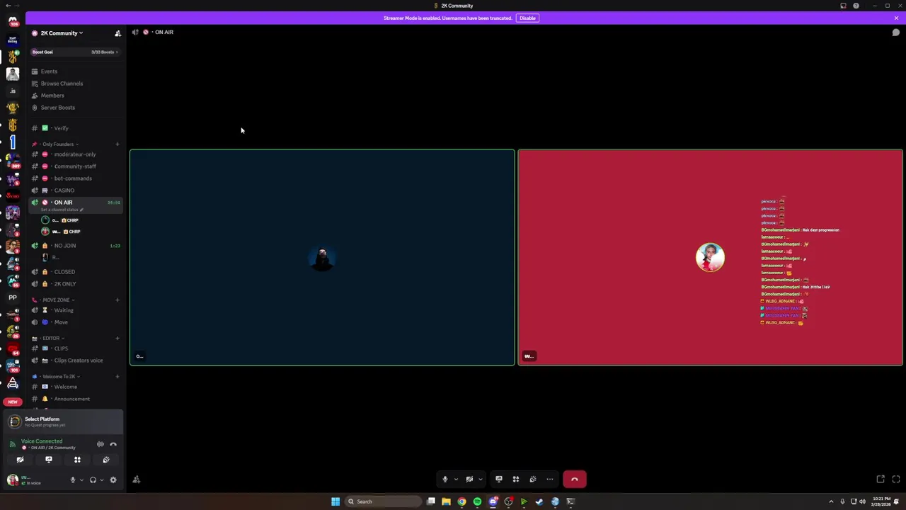Share screen from bottom call bar
The height and width of the screenshot is (510, 906).
(499, 480)
